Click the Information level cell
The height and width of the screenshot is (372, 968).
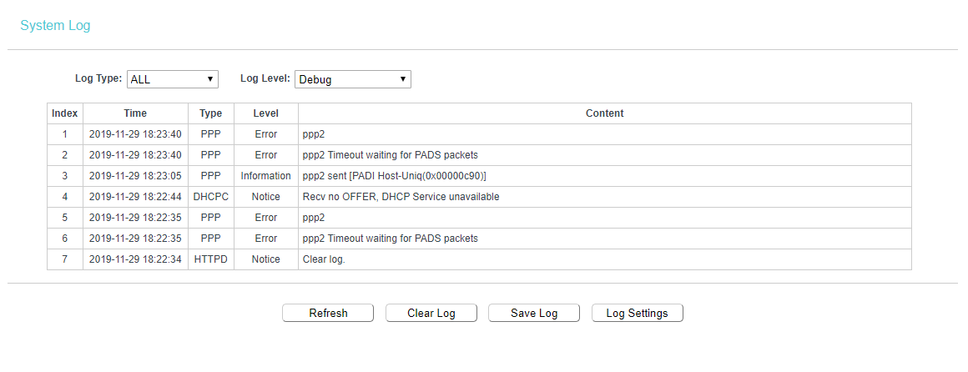(x=265, y=176)
